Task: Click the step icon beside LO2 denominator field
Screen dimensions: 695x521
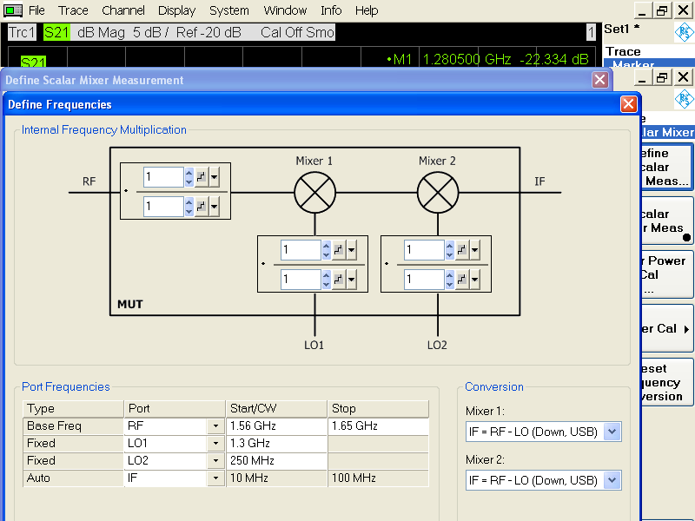Action: [461, 279]
